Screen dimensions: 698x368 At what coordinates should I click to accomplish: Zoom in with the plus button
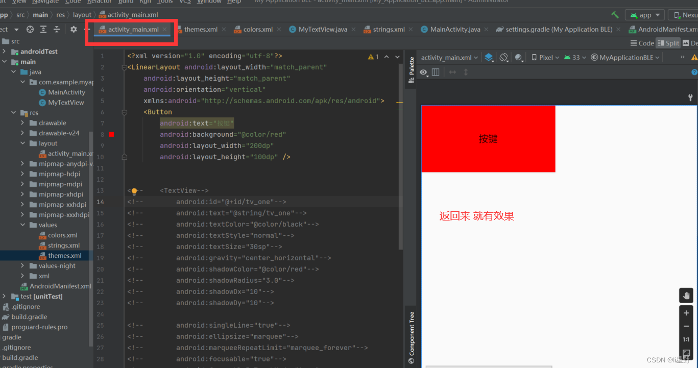pyautogui.click(x=686, y=313)
